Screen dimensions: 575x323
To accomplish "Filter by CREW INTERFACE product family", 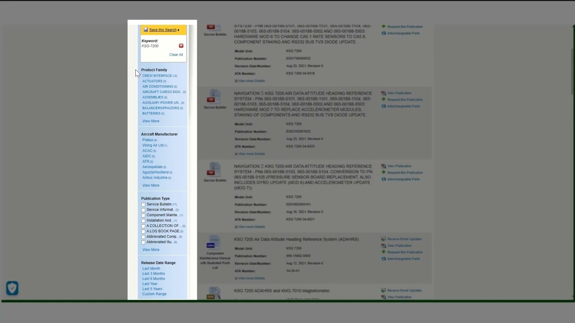I will coord(157,76).
